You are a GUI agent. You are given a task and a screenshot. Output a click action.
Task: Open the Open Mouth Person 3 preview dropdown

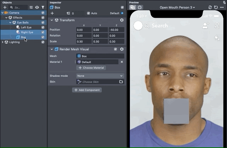177,7
